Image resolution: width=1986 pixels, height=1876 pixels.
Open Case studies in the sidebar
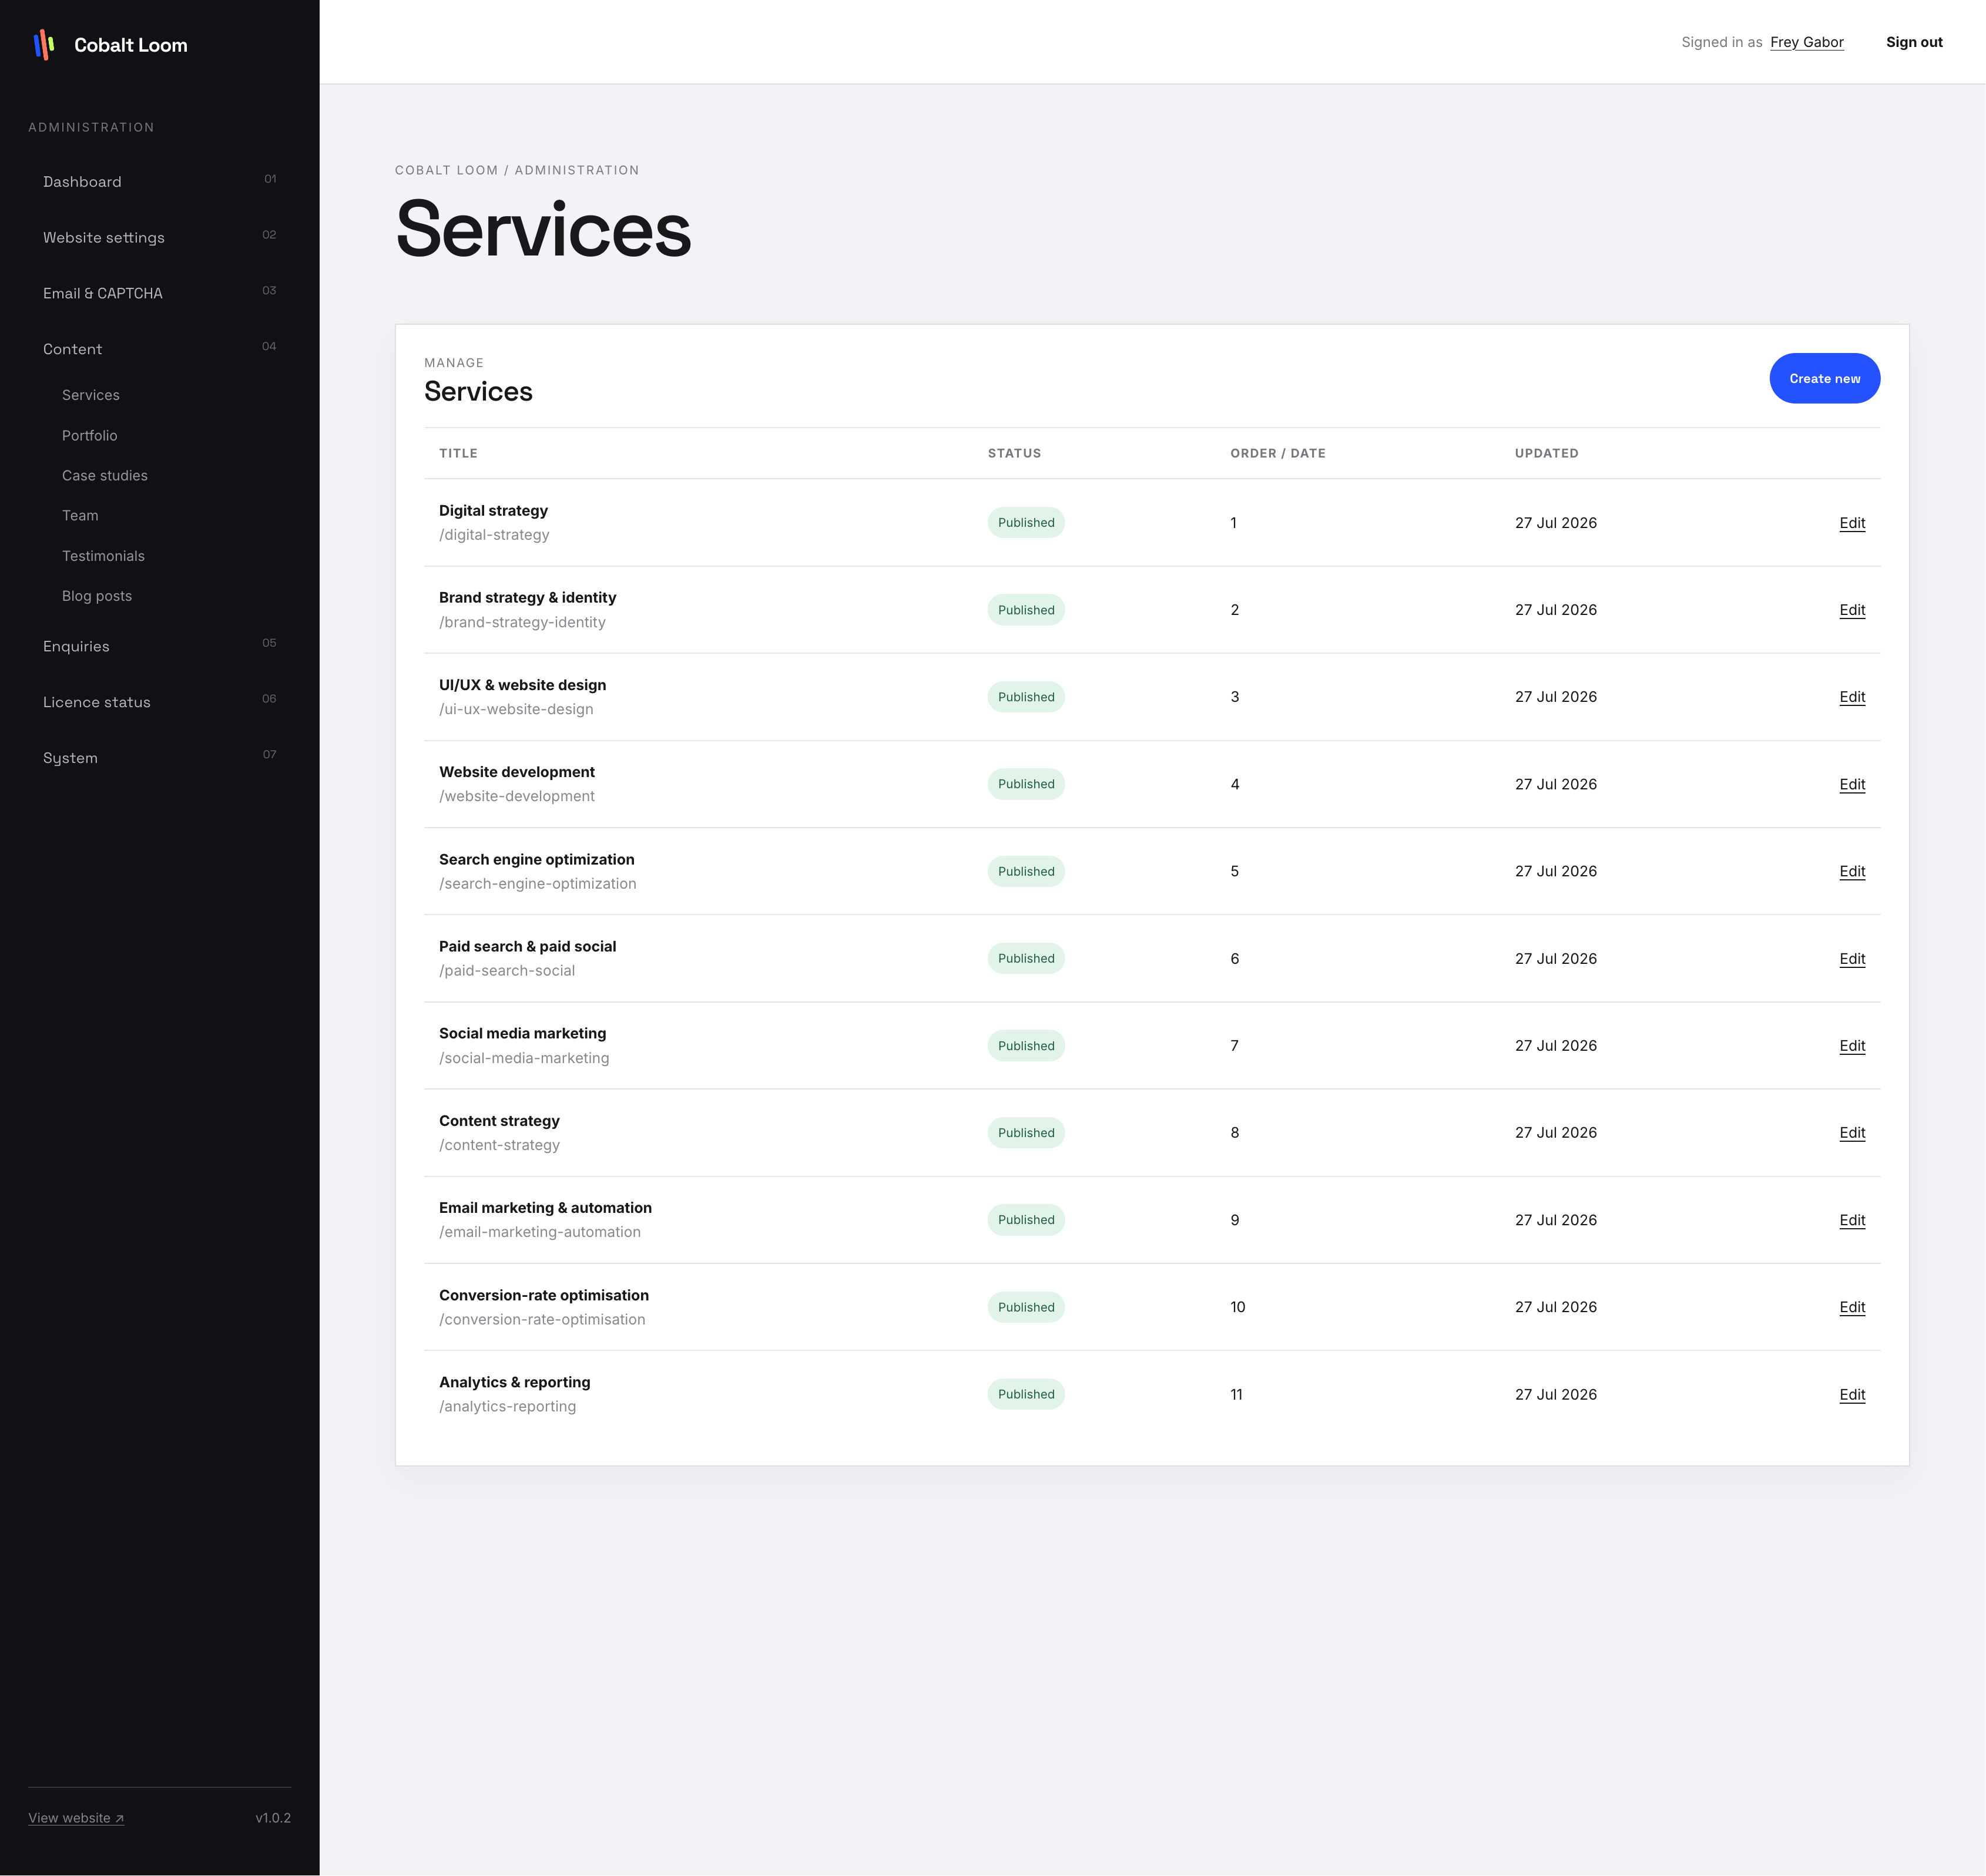click(105, 476)
